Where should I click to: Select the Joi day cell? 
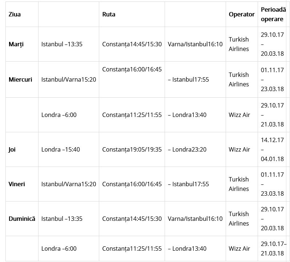point(12,149)
